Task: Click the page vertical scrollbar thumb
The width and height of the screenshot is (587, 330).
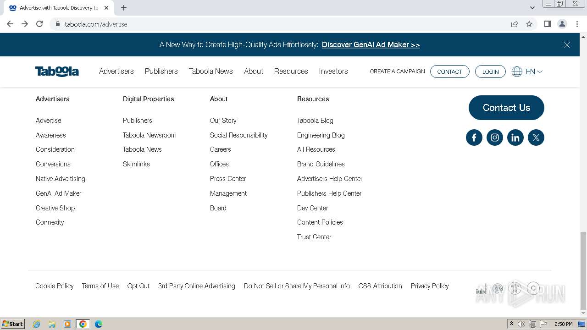Action: [583, 270]
